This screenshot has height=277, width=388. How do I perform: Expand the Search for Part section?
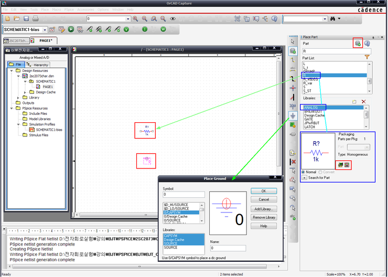click(x=304, y=178)
